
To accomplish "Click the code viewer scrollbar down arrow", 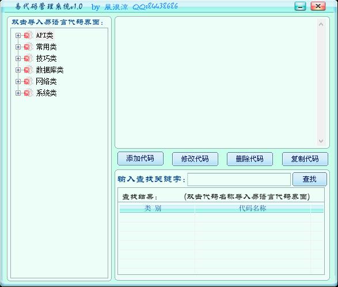I will tap(321, 141).
